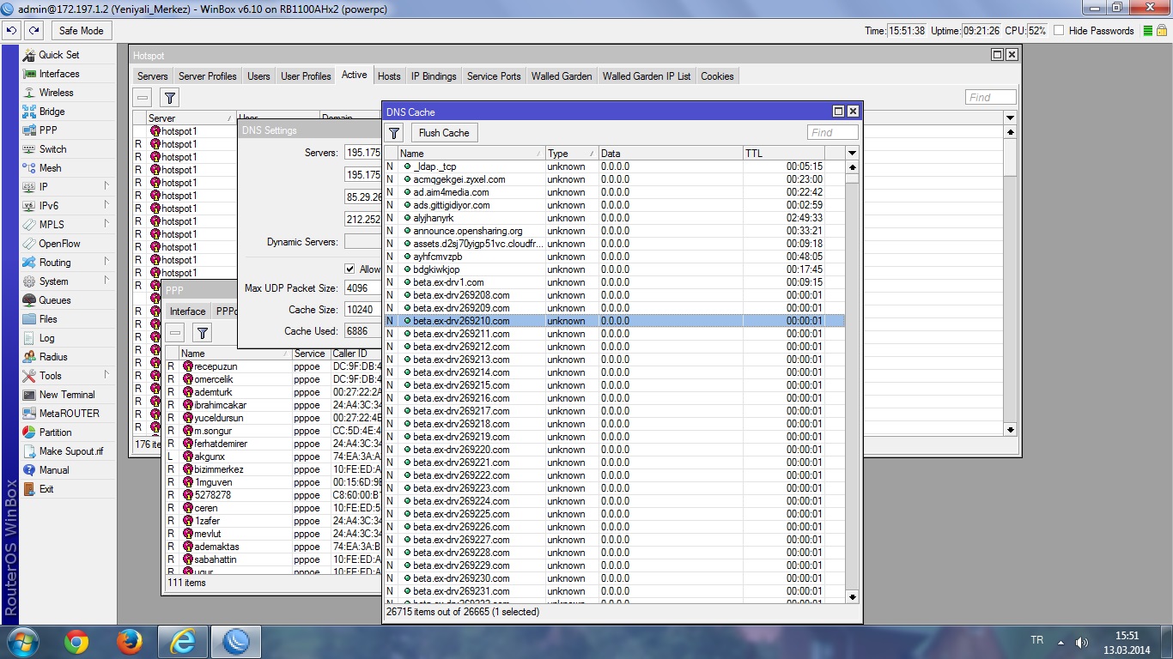Toggle the Allow checkbox in DNS Settings
The height and width of the screenshot is (659, 1173).
coord(349,269)
